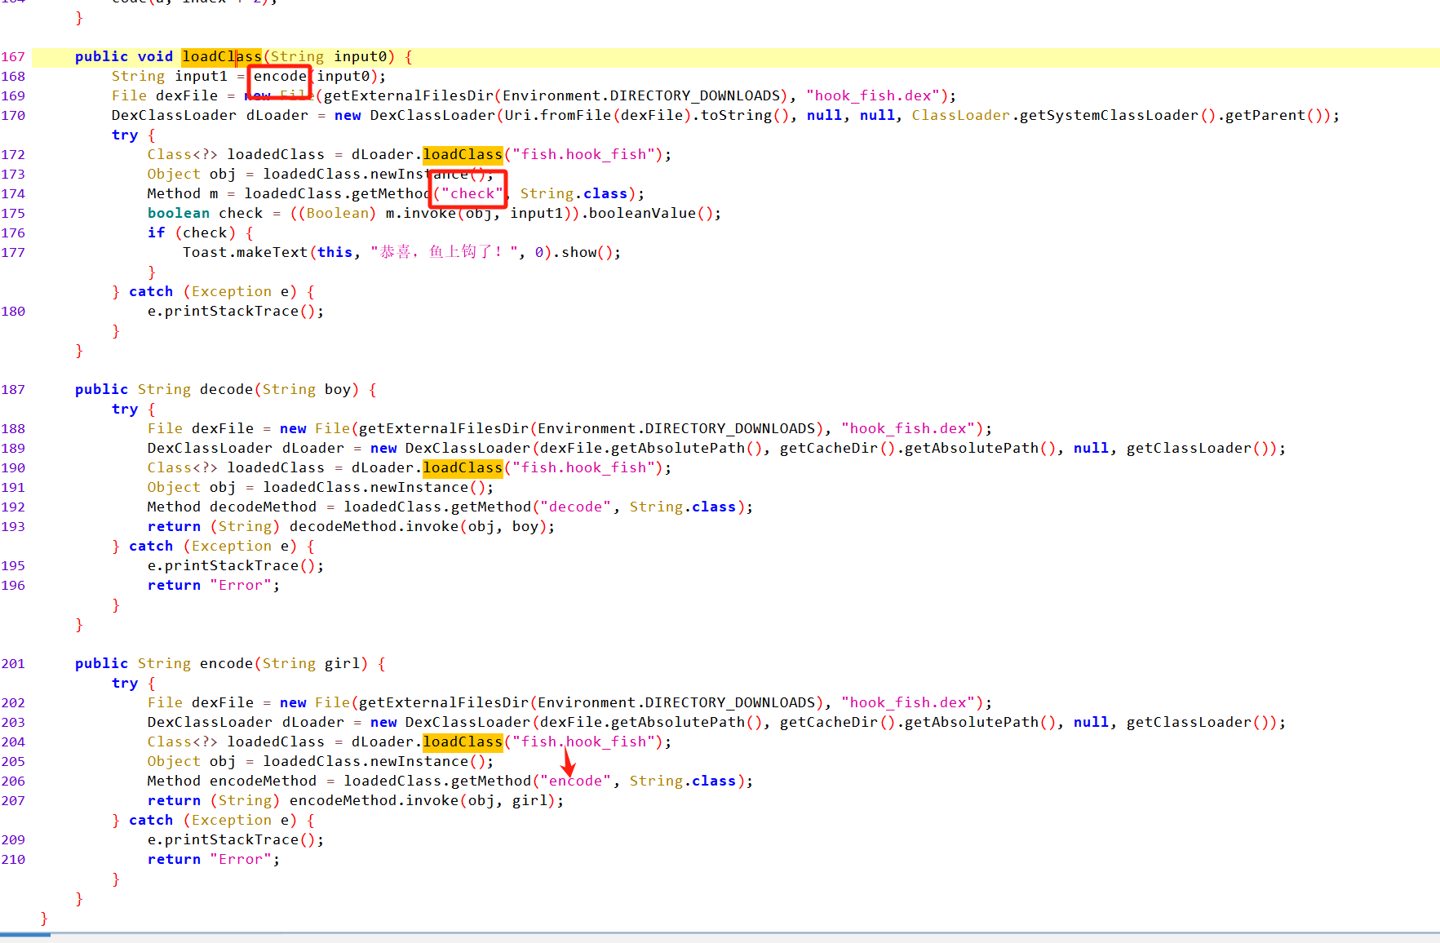Viewport: 1440px width, 943px height.
Task: Select the loadClass occurrence on line 172
Action: coord(462,154)
